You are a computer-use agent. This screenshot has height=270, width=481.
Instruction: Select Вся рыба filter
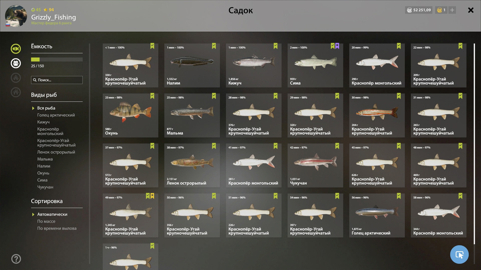click(46, 108)
